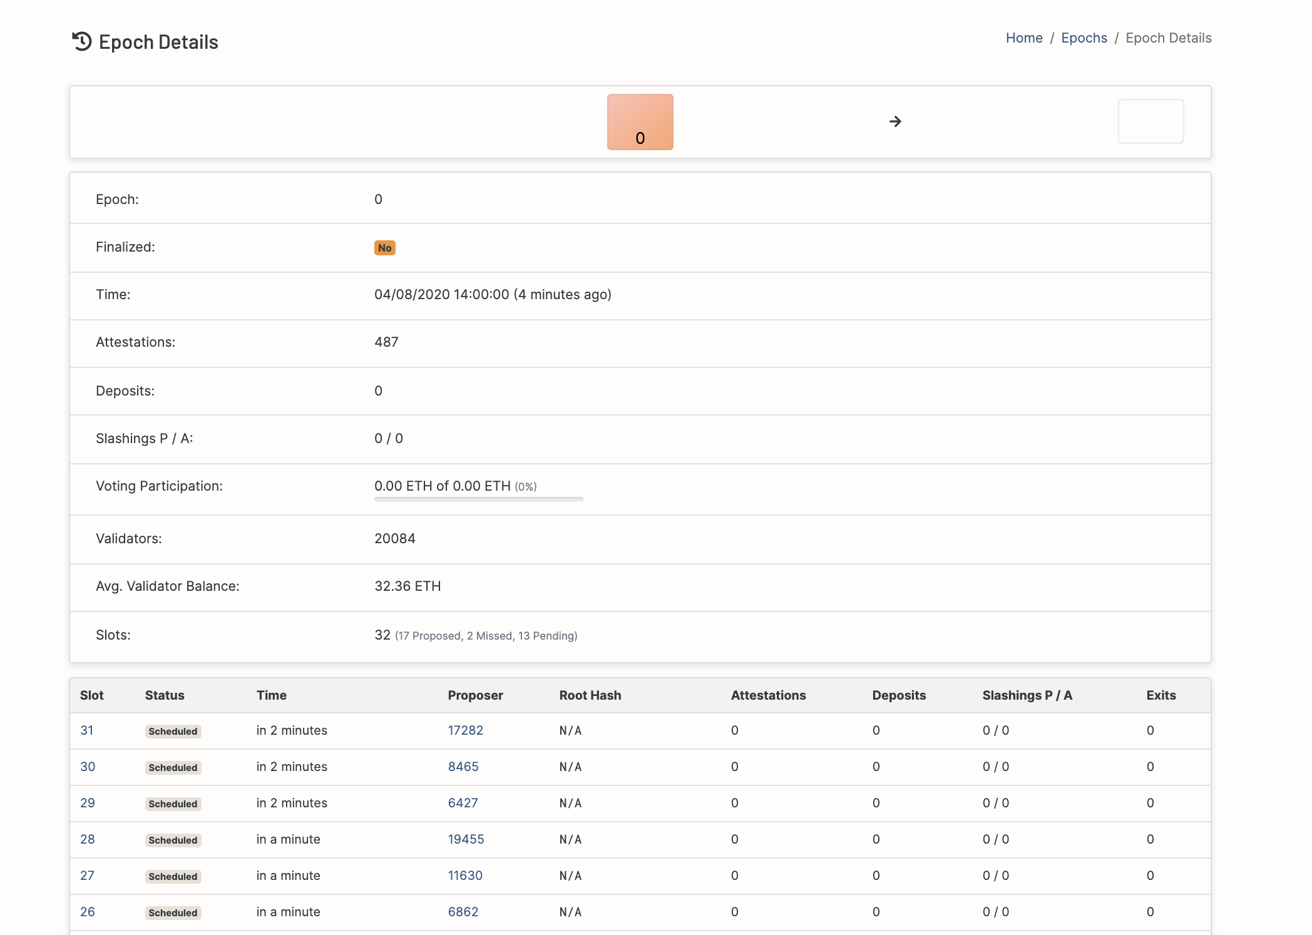Click the epoch time '04/08/2020 14:00:00' value
The height and width of the screenshot is (935, 1312).
click(x=442, y=295)
